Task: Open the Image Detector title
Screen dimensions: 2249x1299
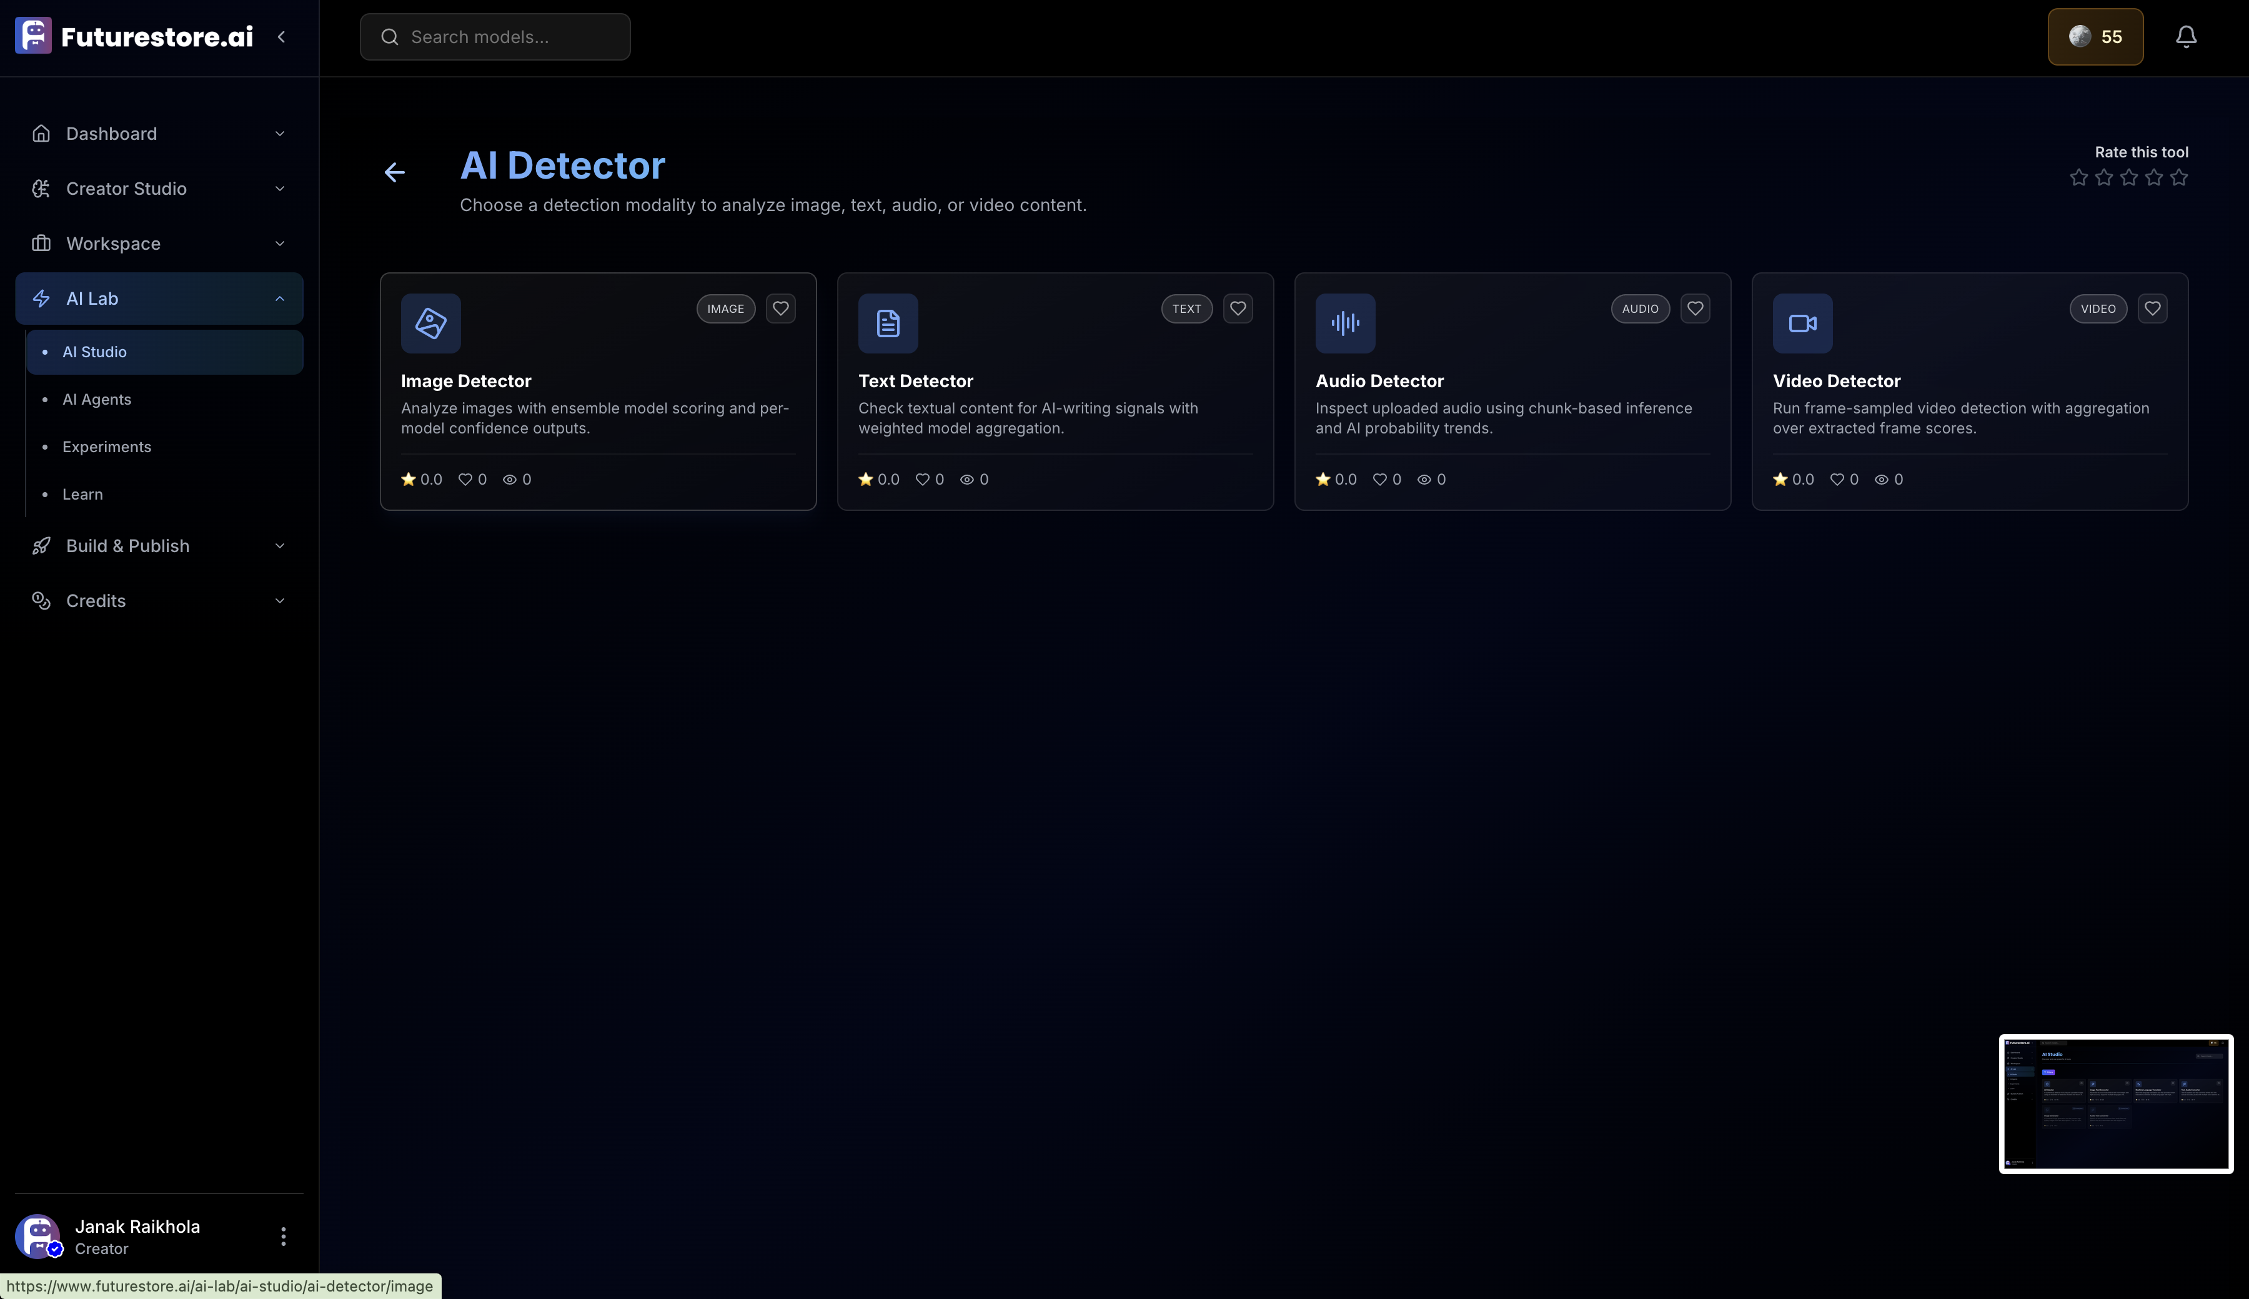Action: tap(466, 381)
